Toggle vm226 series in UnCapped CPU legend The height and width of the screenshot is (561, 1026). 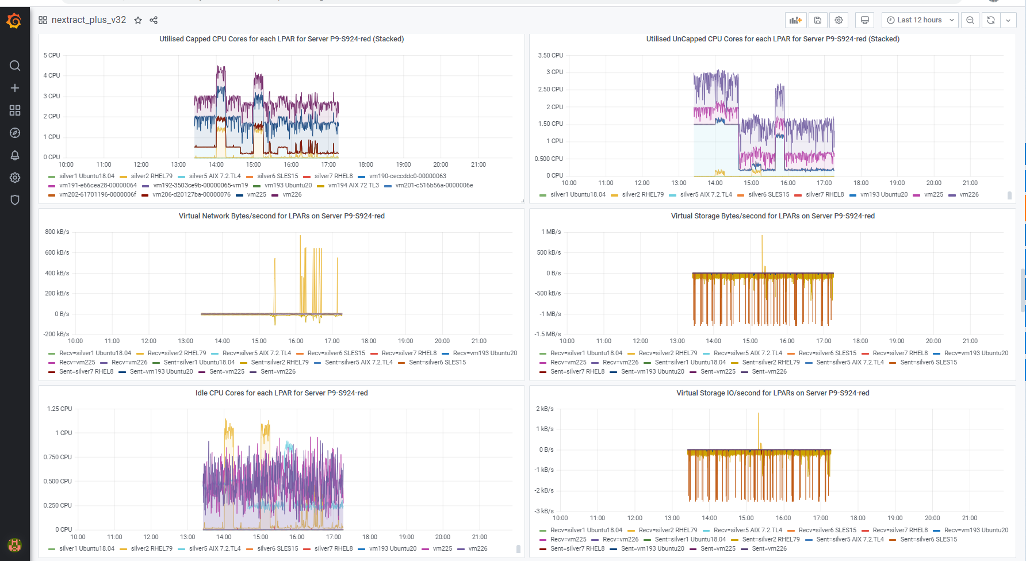[x=968, y=195]
